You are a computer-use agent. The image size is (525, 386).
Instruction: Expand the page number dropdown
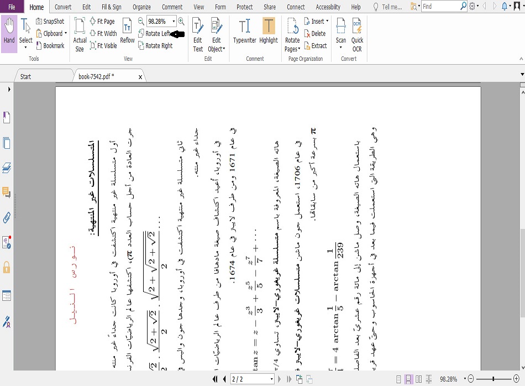271,379
